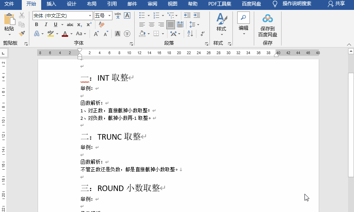Click the grow font size icon
Screen dimensions: 354x212
click(96, 34)
